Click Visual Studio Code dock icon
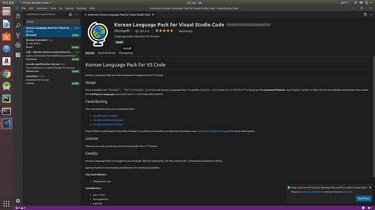Image resolution: width=375 pixels, height=210 pixels. tap(6, 123)
